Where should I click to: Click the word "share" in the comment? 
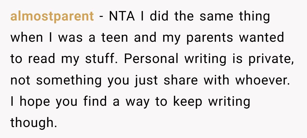(x=181, y=80)
